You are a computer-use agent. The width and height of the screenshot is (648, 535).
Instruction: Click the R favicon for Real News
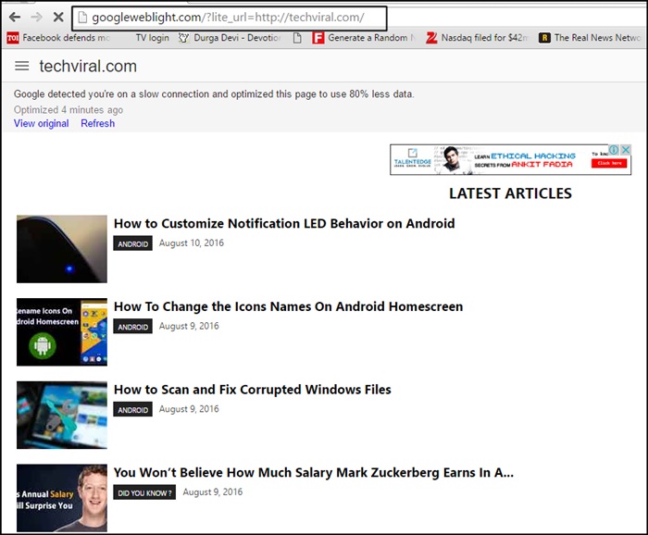(x=544, y=38)
